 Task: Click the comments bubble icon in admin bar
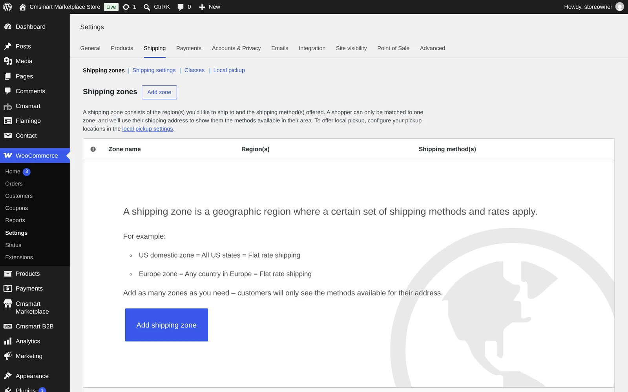point(181,7)
